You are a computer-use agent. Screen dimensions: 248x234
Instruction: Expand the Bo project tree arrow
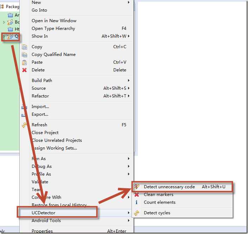[4, 22]
